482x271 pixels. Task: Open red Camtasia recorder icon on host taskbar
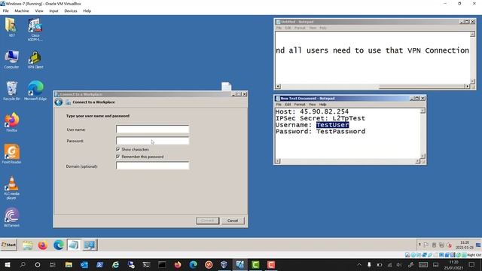[x=271, y=264]
